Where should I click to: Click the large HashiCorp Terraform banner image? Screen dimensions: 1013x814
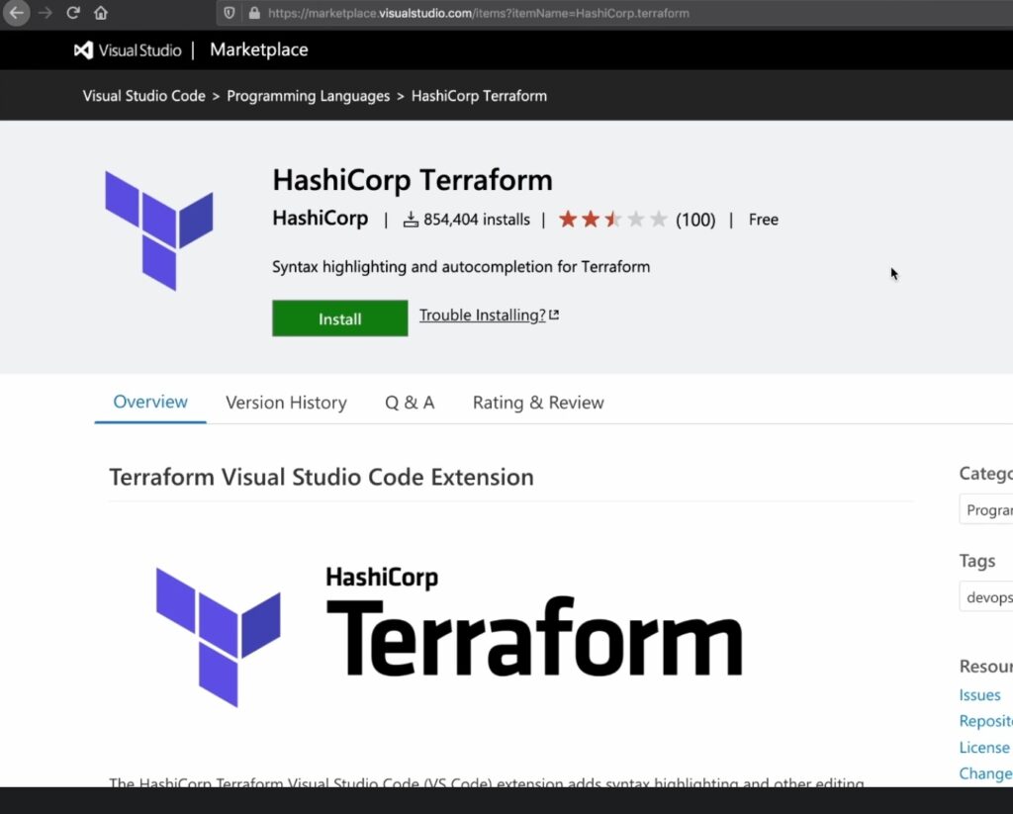450,637
